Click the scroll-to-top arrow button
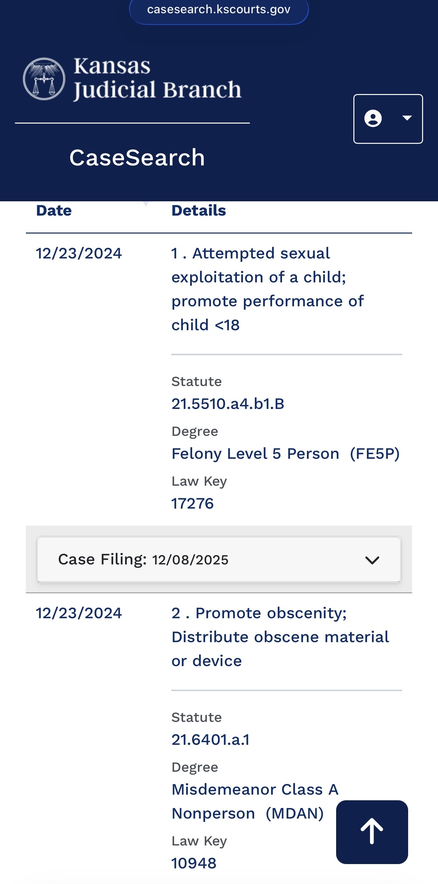Screen dimensions: 438x884 coord(372,832)
